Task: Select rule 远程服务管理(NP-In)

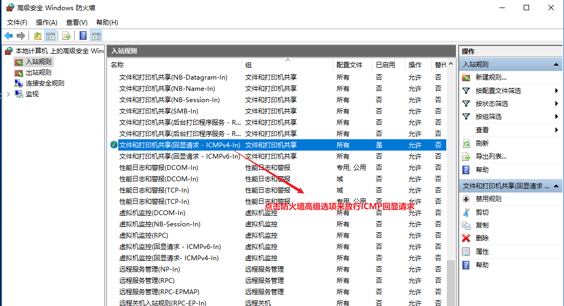Action: (149, 269)
